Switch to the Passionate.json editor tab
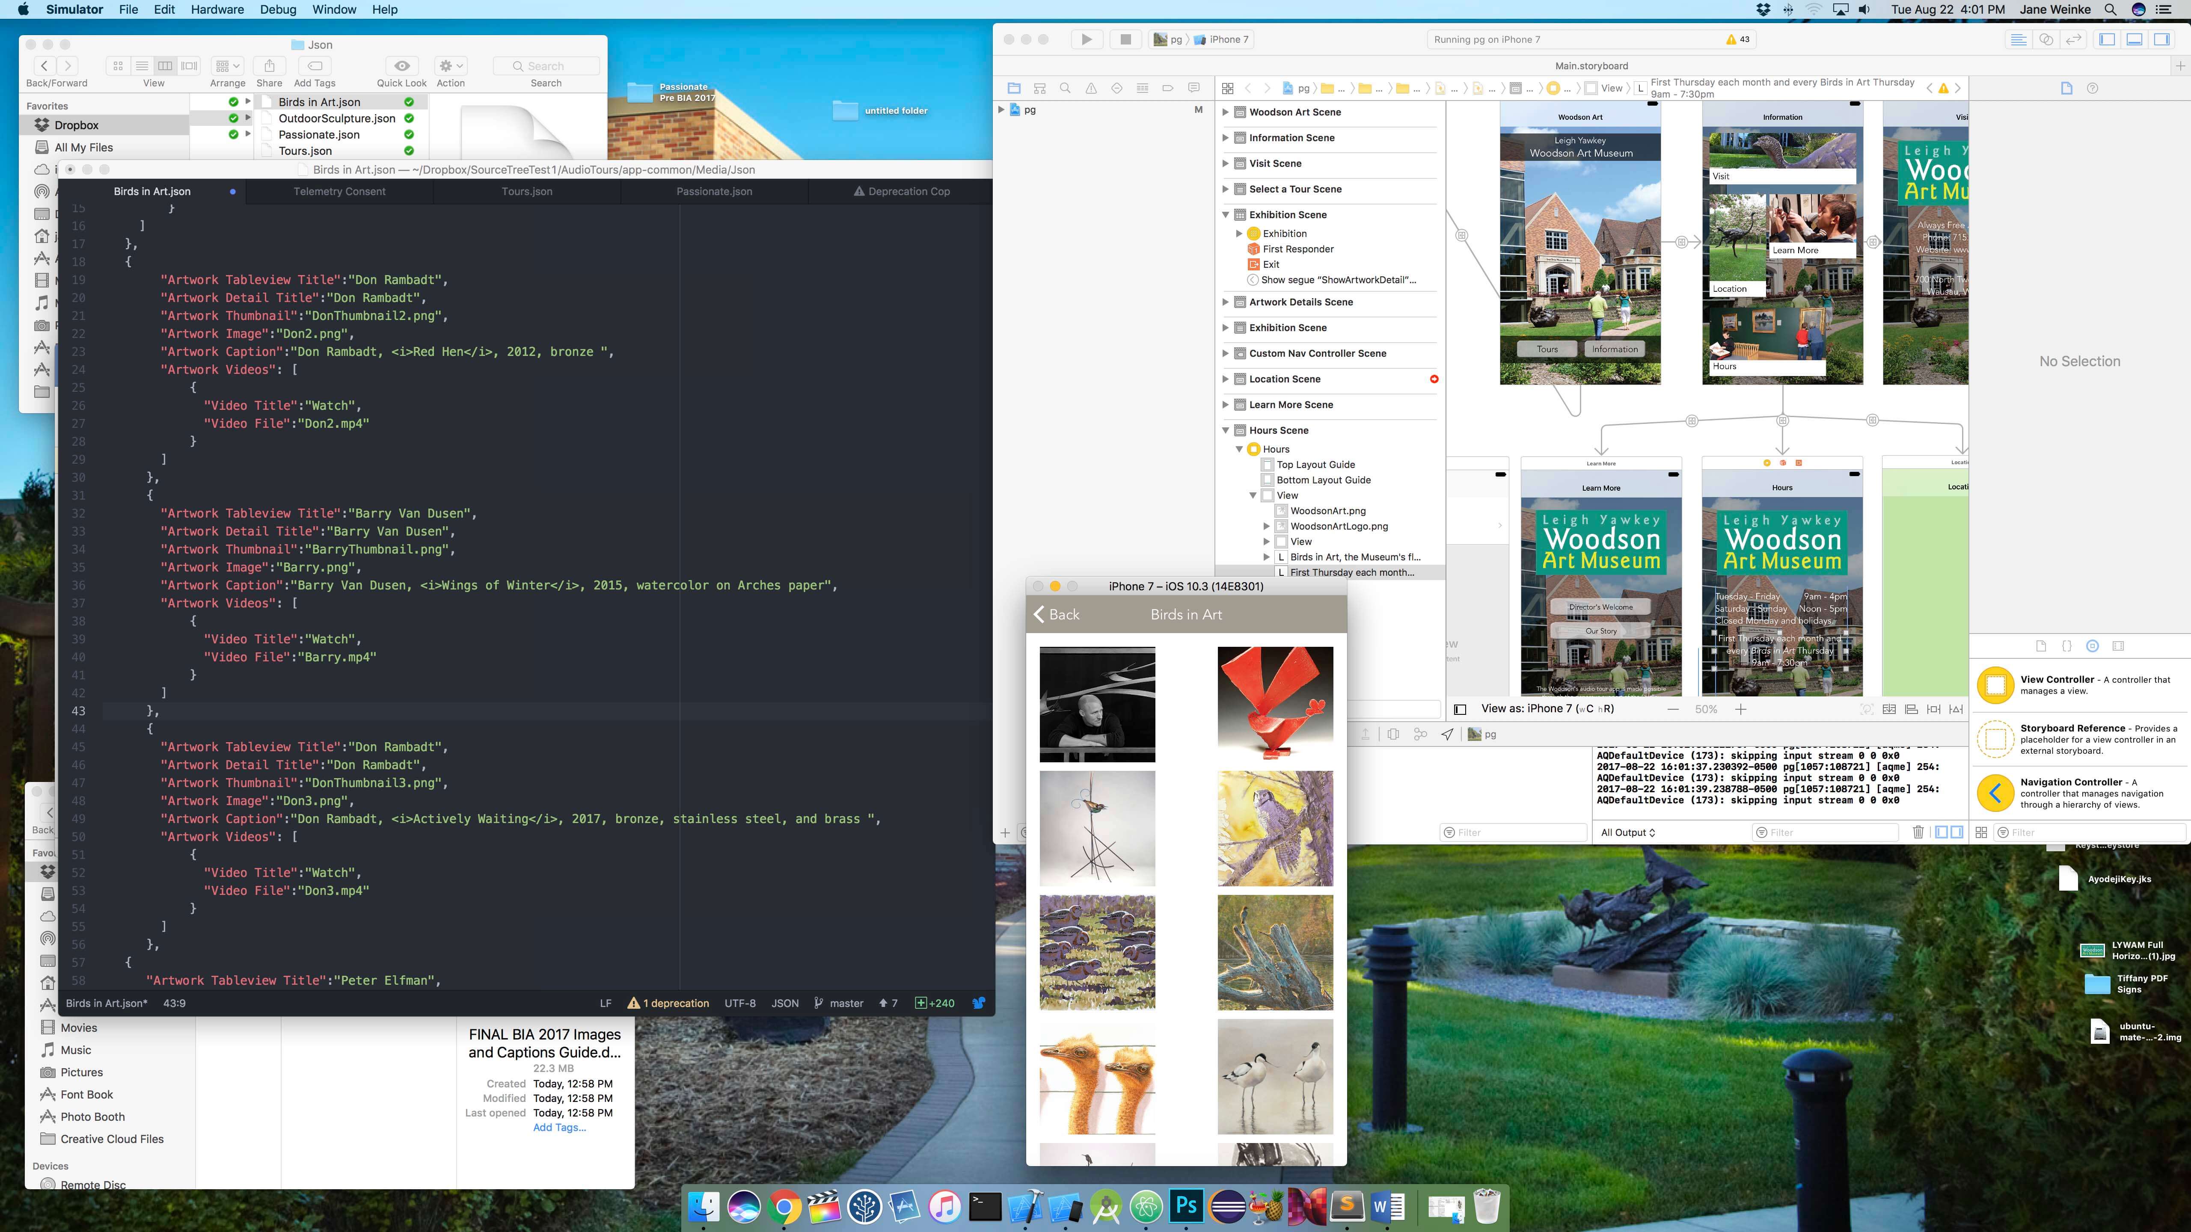 [714, 191]
